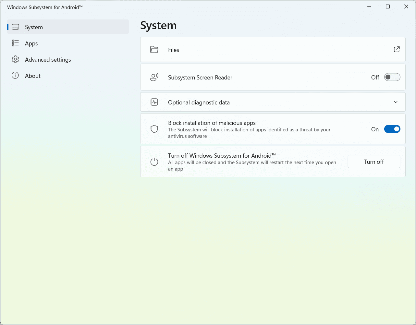Select the System navigation item
Screen dimensions: 416x325
tap(68, 27)
